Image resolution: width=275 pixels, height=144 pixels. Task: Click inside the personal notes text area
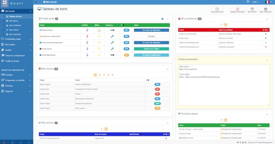pyautogui.click(x=224, y=85)
